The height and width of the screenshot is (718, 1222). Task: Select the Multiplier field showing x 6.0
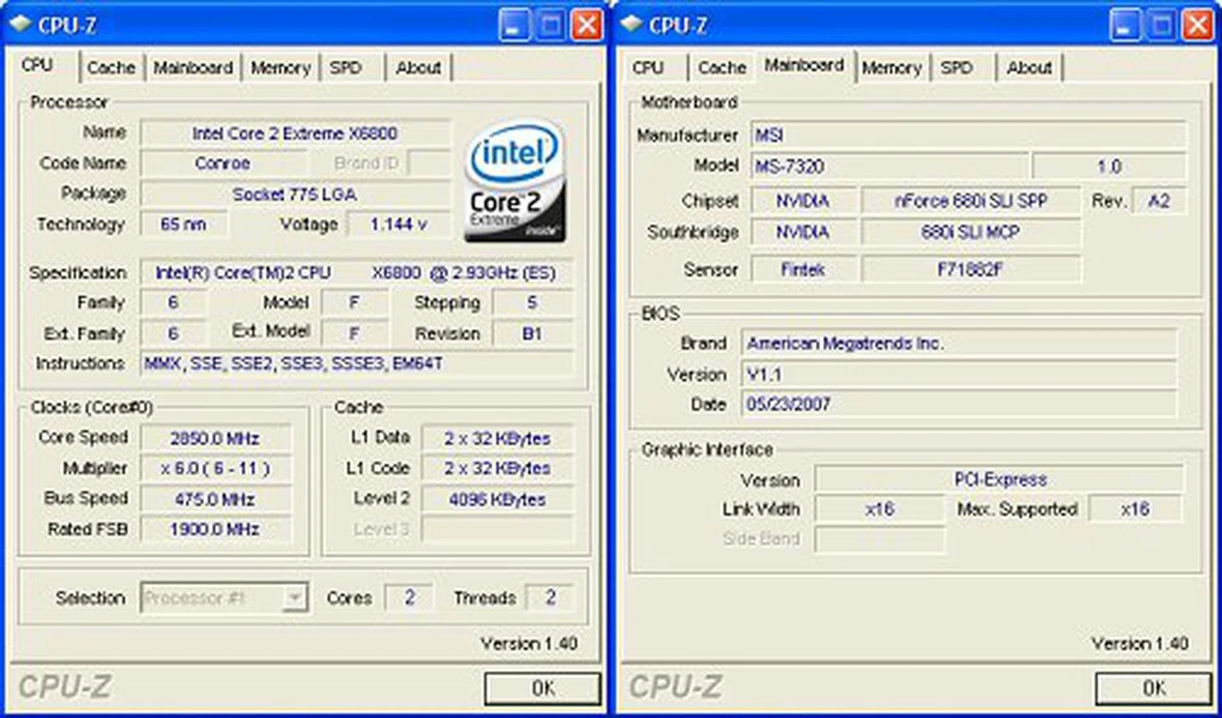[x=215, y=468]
